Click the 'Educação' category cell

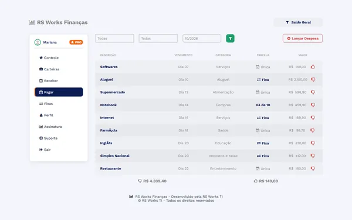pos(223,143)
